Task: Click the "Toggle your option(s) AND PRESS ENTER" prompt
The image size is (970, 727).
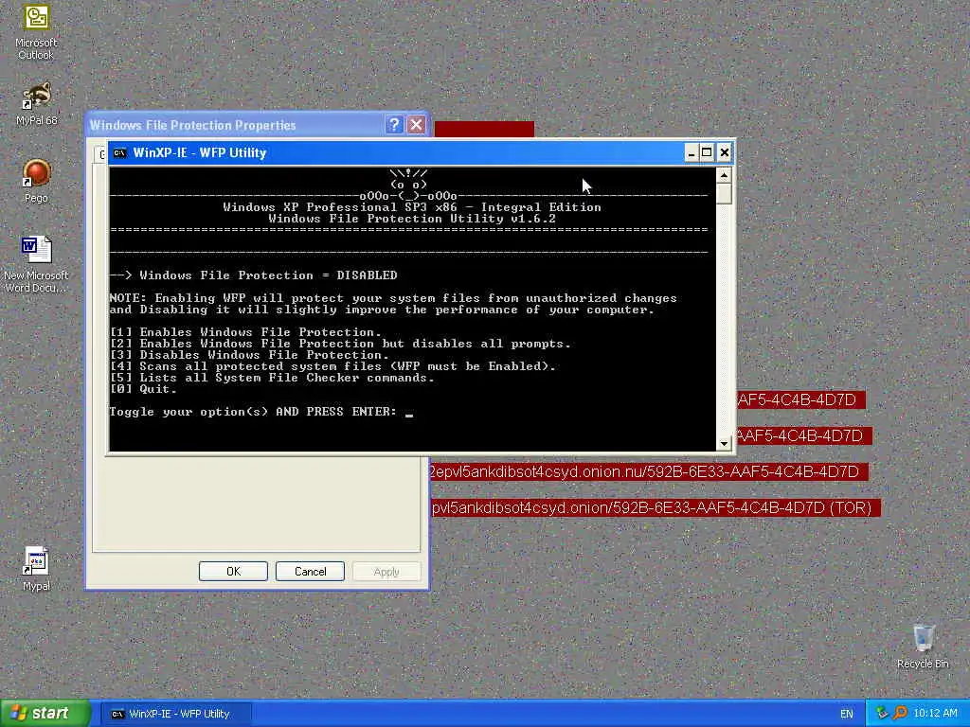Action: click(253, 412)
